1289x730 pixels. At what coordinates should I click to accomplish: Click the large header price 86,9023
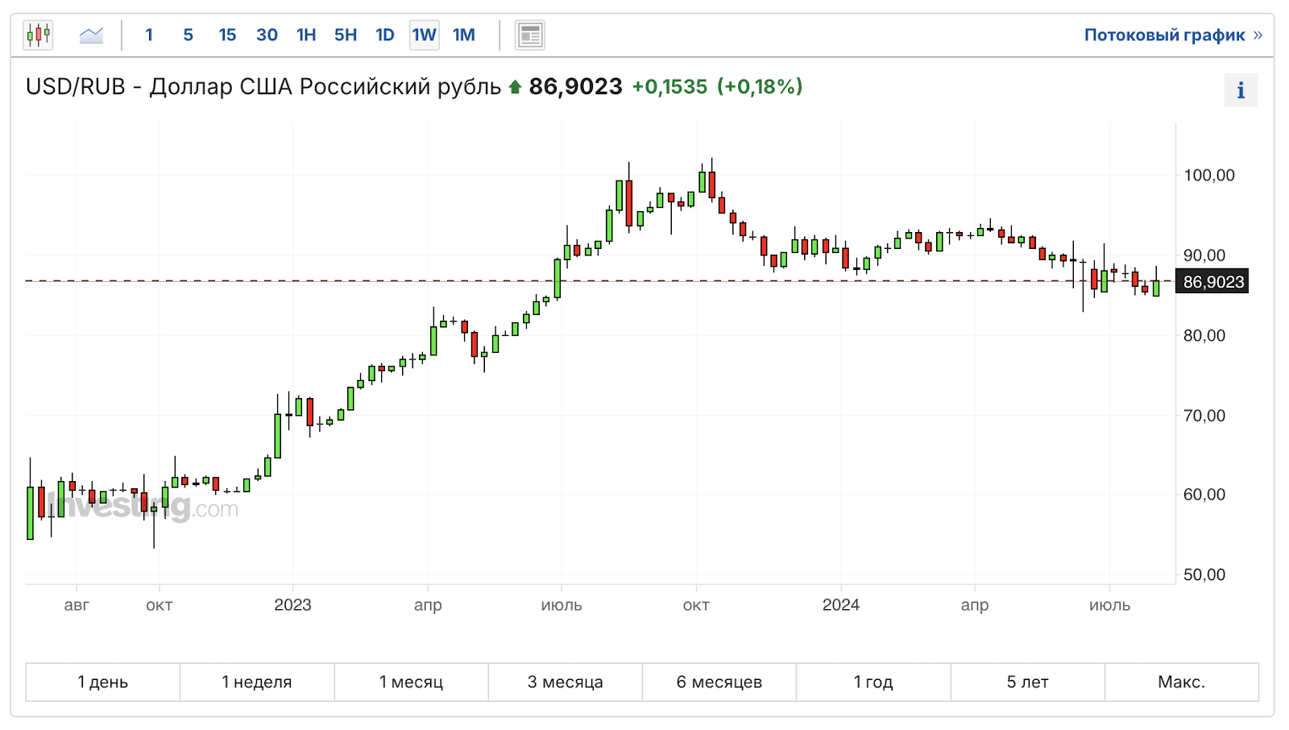pos(576,86)
